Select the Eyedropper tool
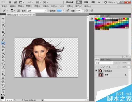This screenshot has width=132, height=102. 3,35
